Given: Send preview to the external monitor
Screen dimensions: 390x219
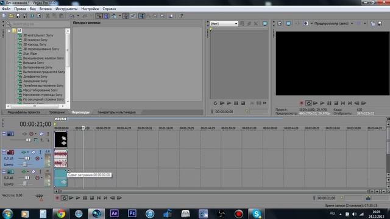Looking at the screenshot, I should click(288, 24).
